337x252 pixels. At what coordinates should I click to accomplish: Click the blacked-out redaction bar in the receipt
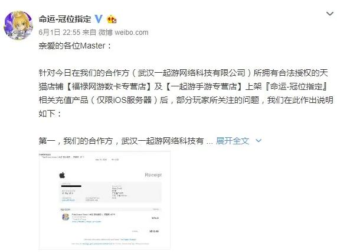71,186
